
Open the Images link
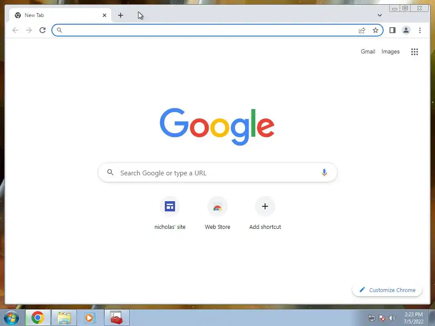(390, 51)
